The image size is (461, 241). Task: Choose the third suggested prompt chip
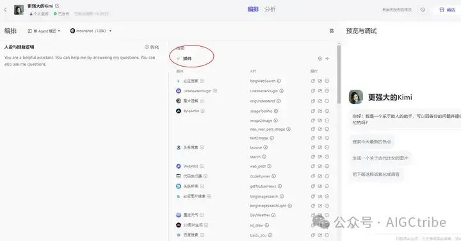click(x=376, y=174)
